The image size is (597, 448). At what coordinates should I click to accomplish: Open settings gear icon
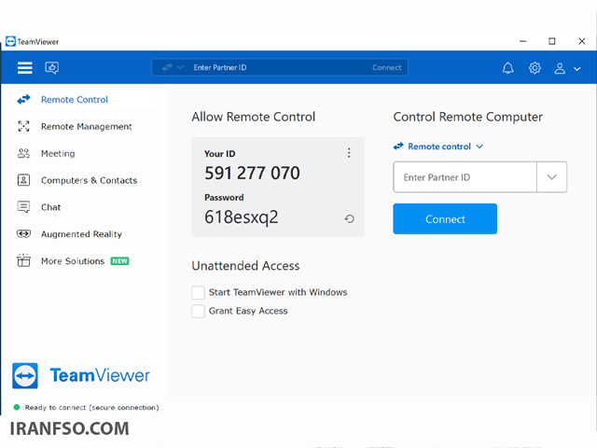pos(535,68)
